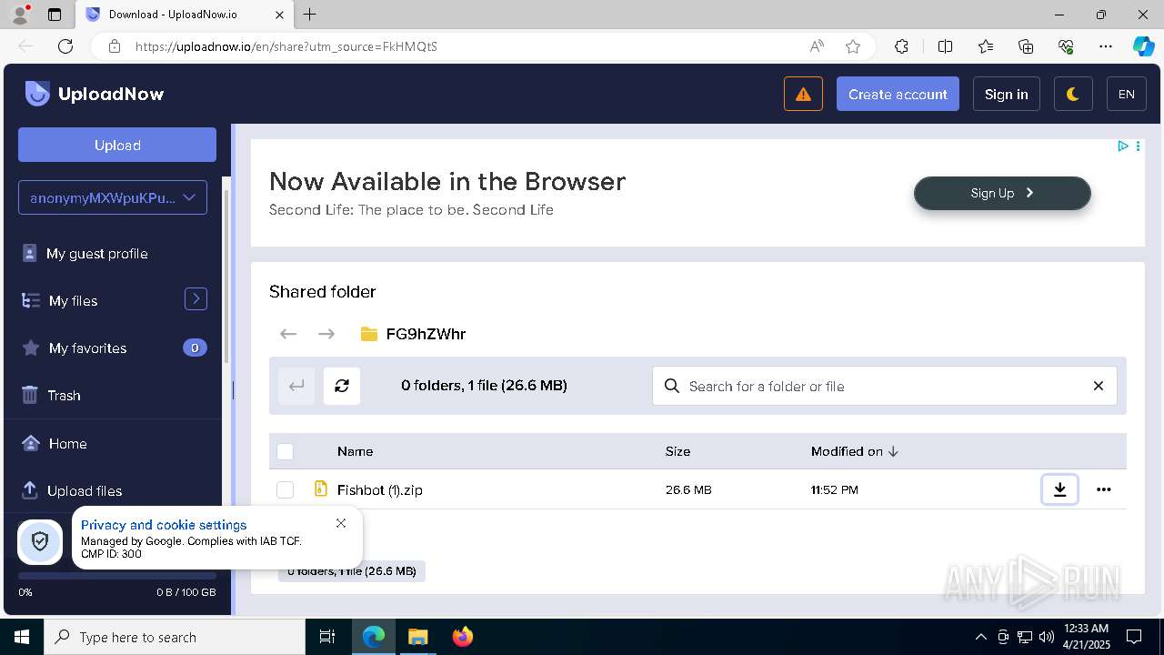Click the back arrow in folder navigation
The width and height of the screenshot is (1164, 655).
288,334
